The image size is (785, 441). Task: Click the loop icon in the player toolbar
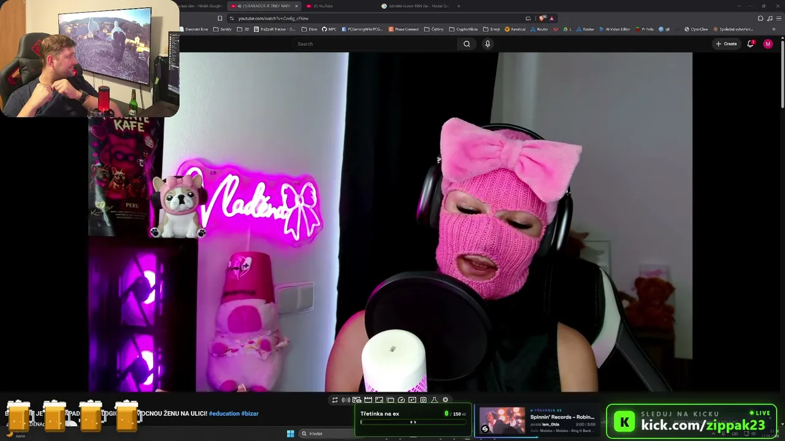335,400
